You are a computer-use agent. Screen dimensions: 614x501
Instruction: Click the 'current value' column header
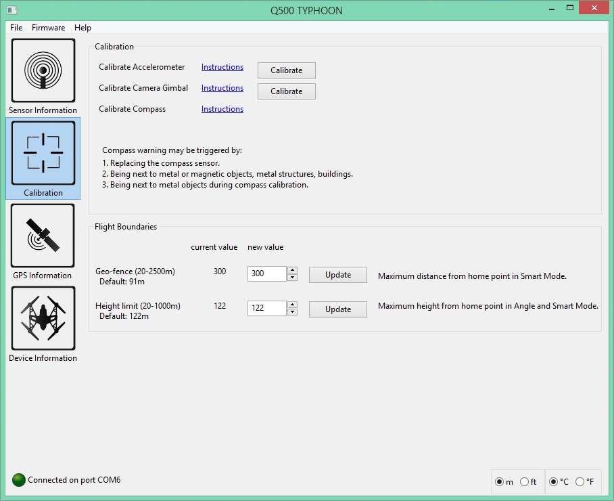(214, 247)
